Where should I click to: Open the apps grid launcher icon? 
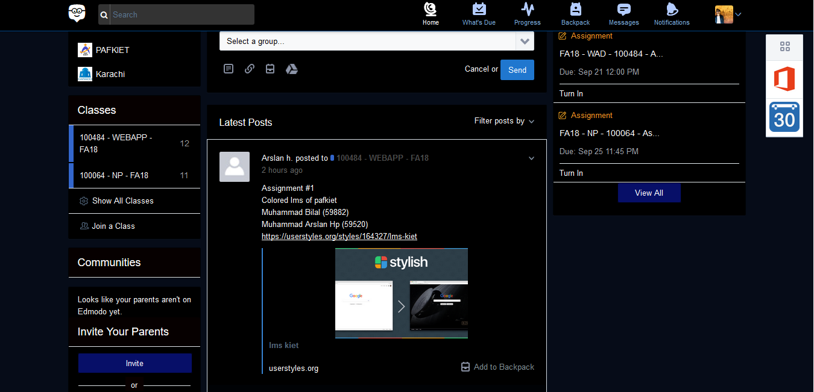tap(784, 47)
